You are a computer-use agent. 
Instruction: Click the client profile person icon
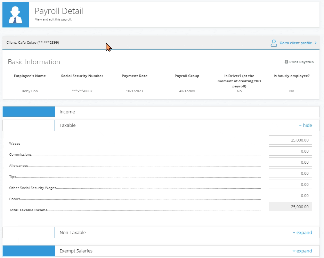click(x=274, y=43)
